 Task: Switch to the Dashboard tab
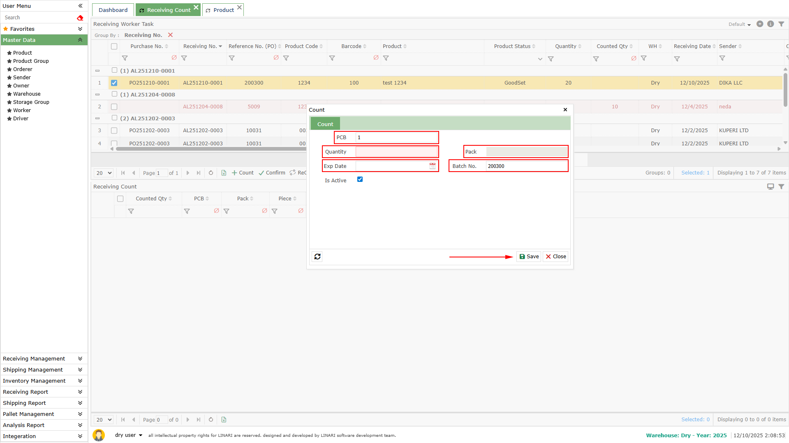pyautogui.click(x=113, y=10)
